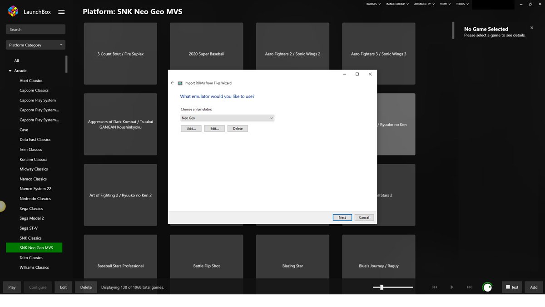This screenshot has height=307, width=545.
Task: Select Data East Classics platform
Action: pyautogui.click(x=35, y=140)
